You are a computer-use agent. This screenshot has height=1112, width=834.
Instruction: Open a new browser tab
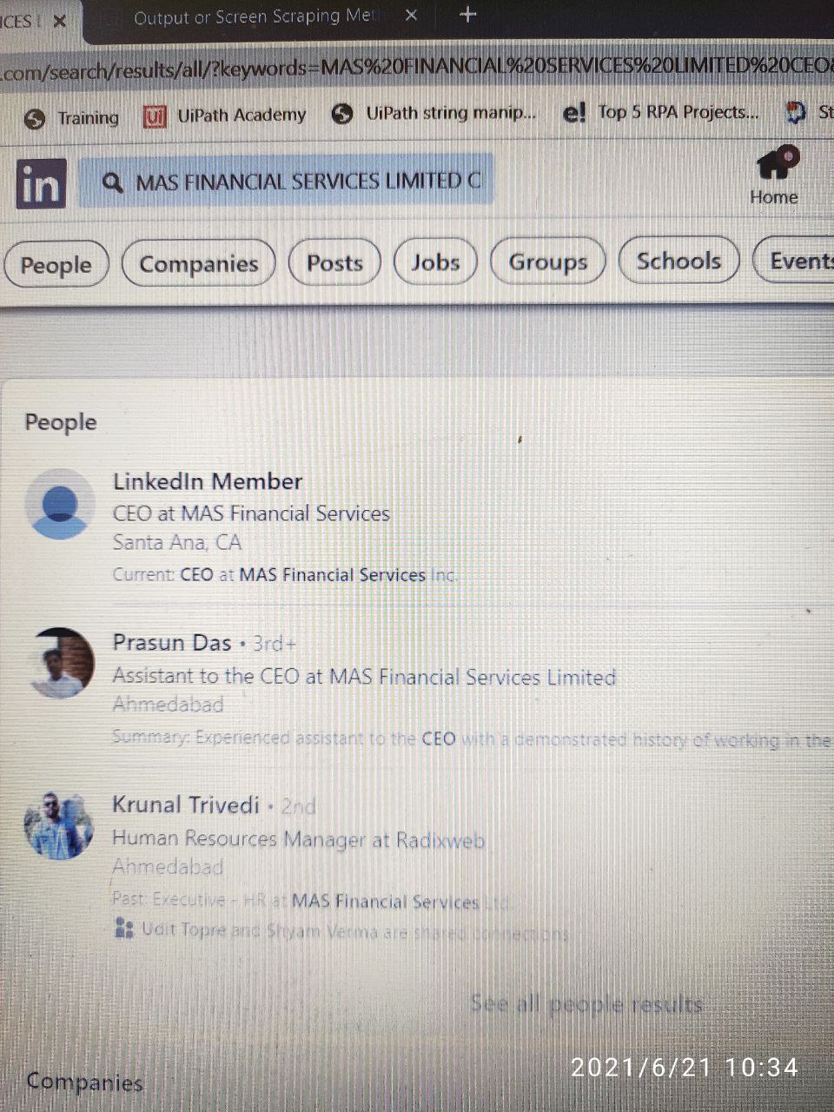(467, 14)
